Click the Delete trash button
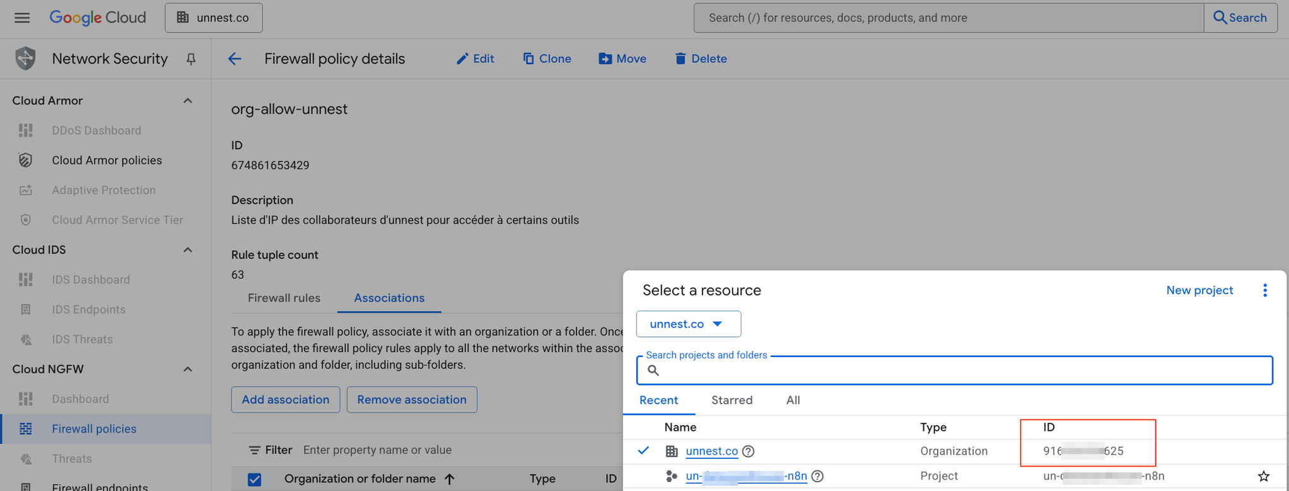Screen dimensions: 1289x491 (701, 58)
